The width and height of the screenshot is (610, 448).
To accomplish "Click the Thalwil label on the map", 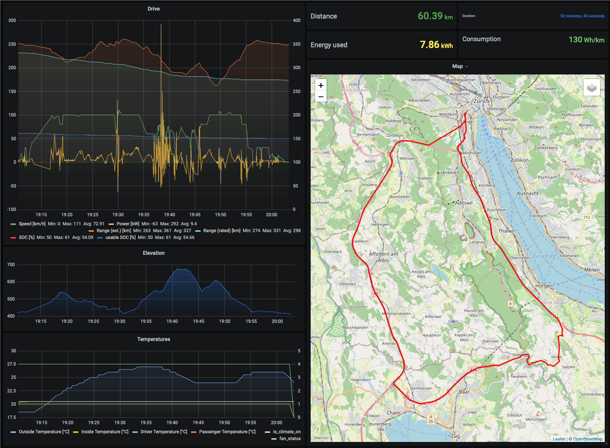I will pyautogui.click(x=506, y=231).
